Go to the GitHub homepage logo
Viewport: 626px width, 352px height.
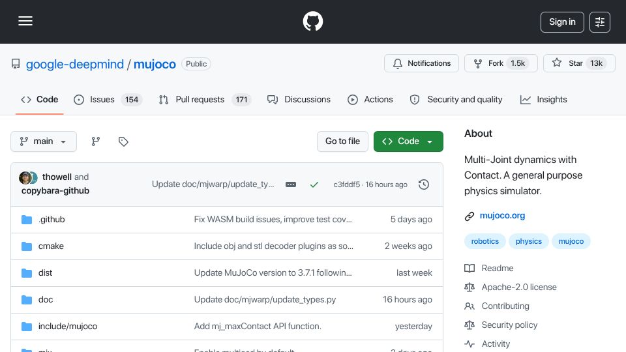tap(312, 21)
